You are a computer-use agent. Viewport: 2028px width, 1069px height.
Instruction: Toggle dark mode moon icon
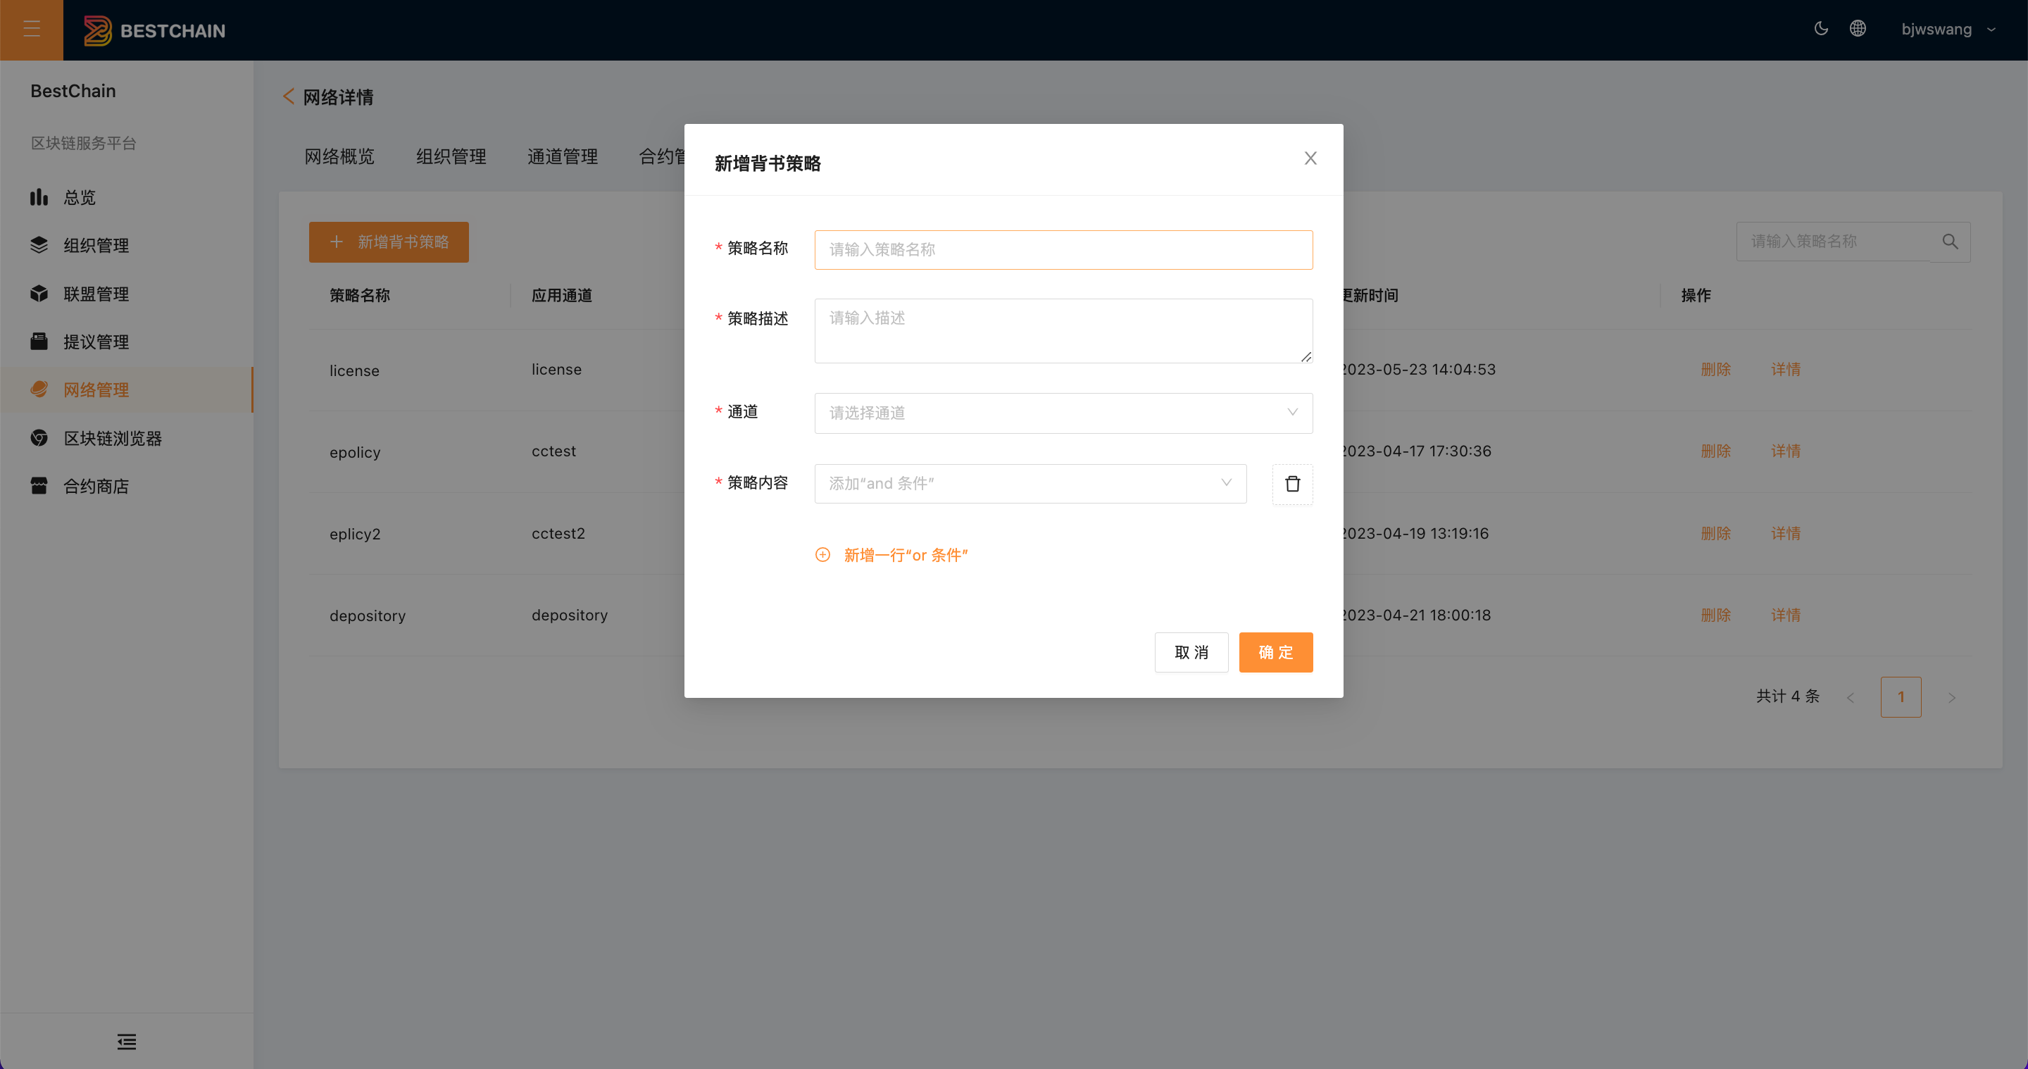[x=1821, y=29]
